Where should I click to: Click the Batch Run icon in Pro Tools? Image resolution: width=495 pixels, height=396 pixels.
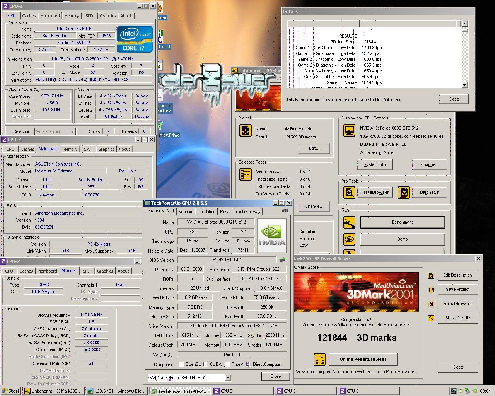pos(404,192)
